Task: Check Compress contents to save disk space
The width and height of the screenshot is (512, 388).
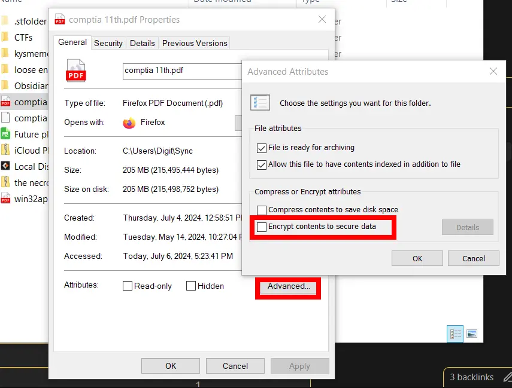Action: point(262,210)
